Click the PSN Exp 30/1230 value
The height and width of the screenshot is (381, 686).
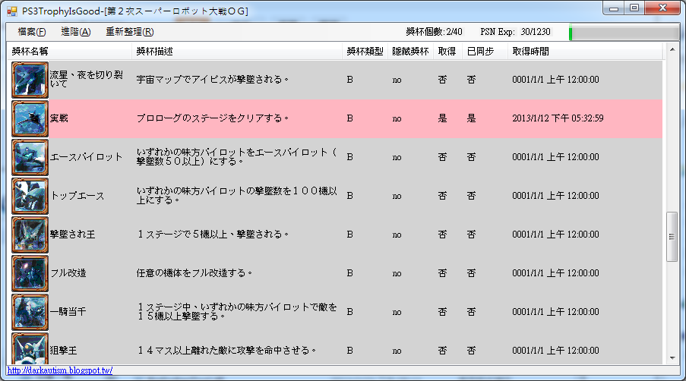click(536, 32)
